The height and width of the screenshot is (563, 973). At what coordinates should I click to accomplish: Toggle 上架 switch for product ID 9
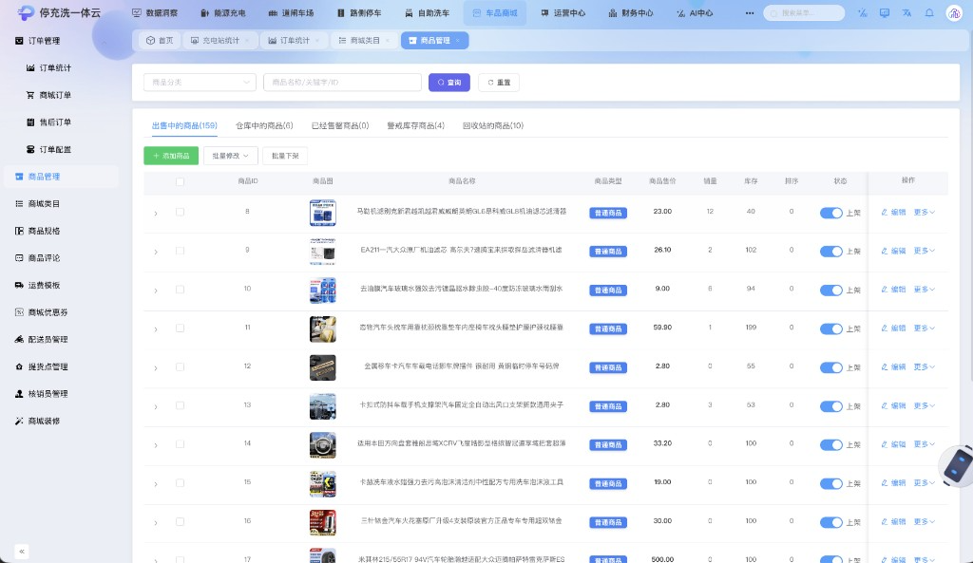point(830,251)
